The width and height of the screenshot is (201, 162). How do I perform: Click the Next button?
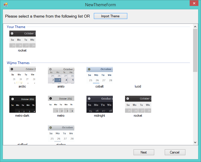[x=144, y=152]
